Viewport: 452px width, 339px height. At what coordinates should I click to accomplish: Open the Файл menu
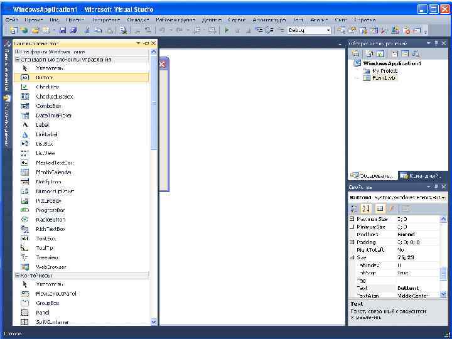pyautogui.click(x=12, y=20)
